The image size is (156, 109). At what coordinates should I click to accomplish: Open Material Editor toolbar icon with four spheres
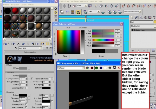coord(79,12)
